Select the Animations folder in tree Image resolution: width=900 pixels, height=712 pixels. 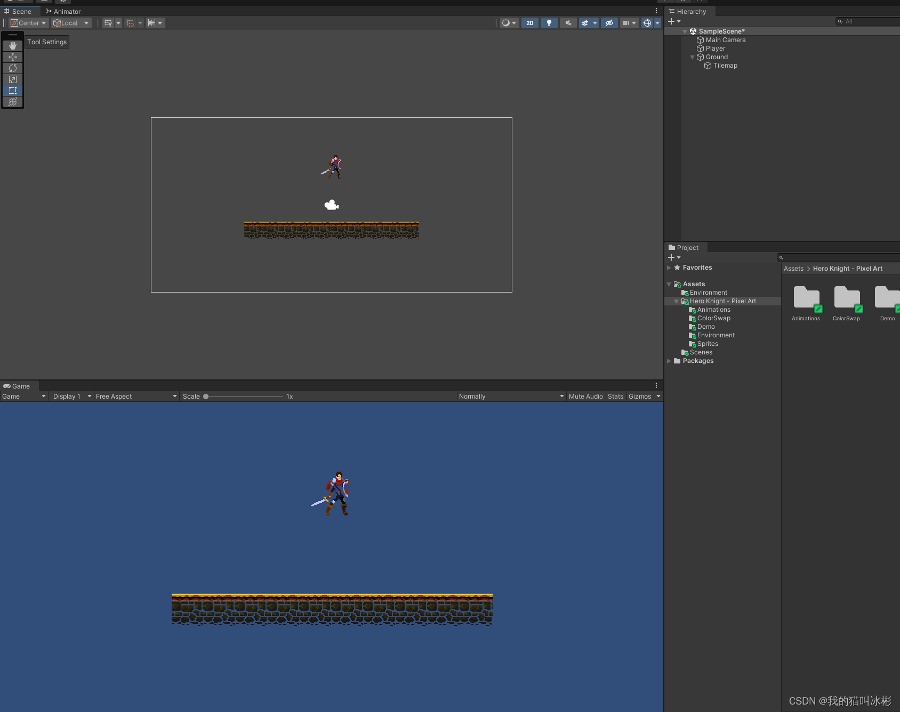[713, 310]
